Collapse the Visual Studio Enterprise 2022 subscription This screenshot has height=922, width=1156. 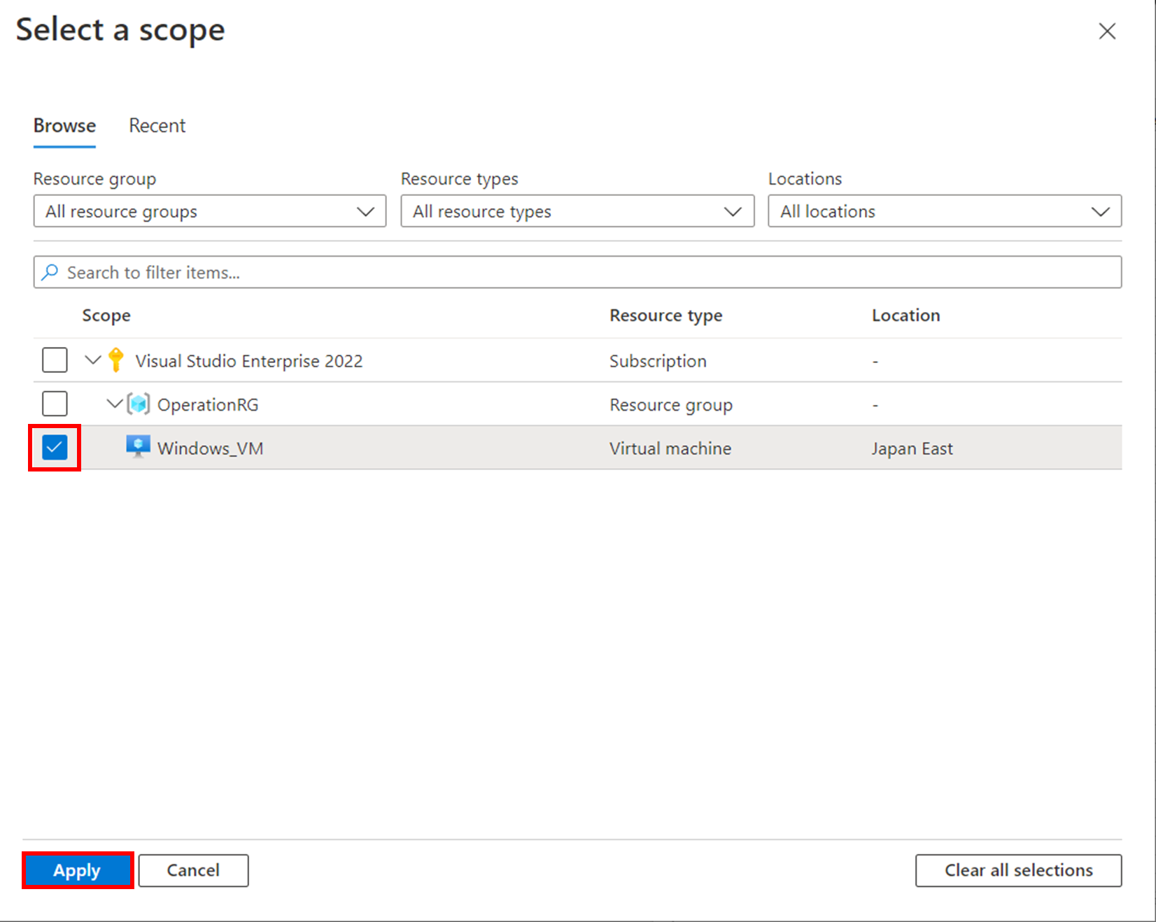tap(92, 360)
